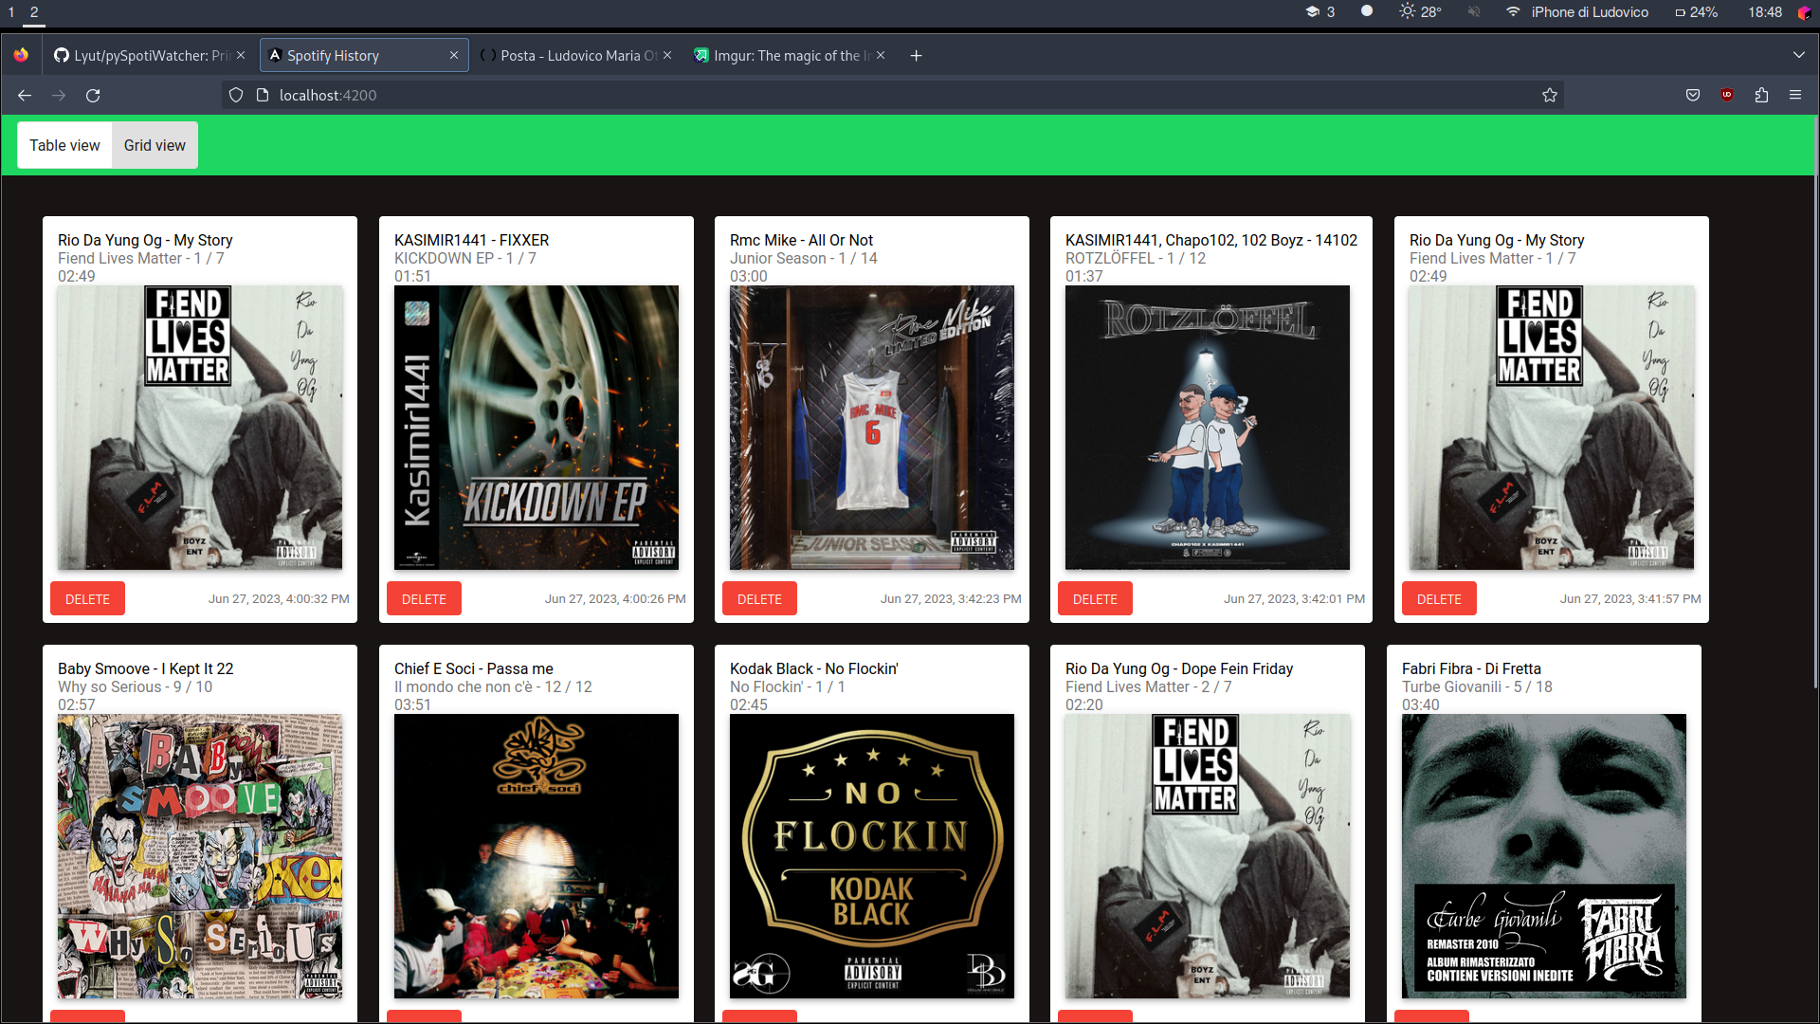
Task: Click the Kodak Black No Flockin' cover
Action: 871,856
